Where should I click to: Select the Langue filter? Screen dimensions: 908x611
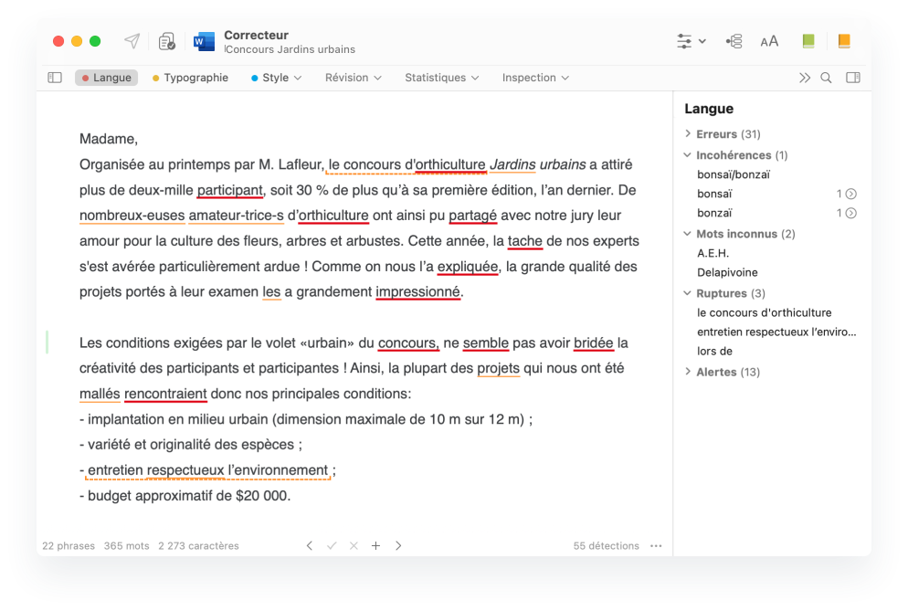106,78
